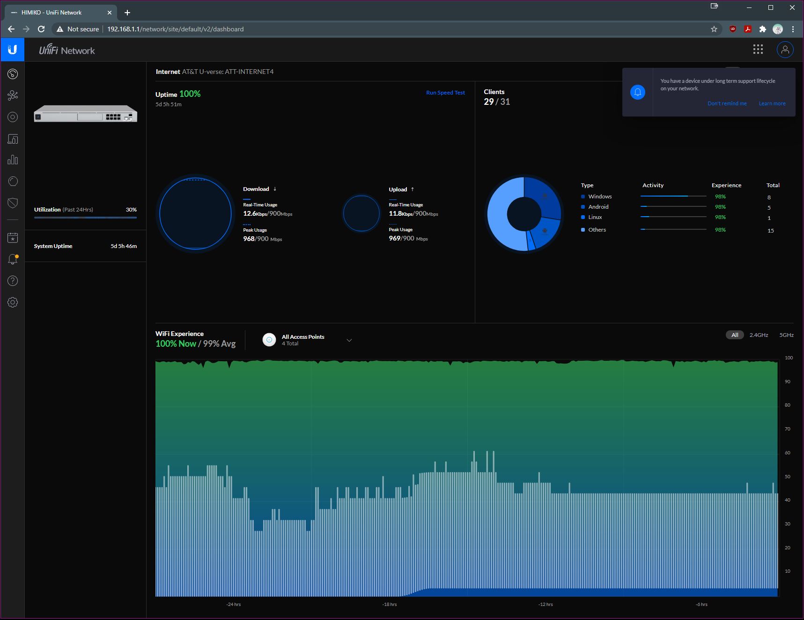804x620 pixels.
Task: Open a new browser tab
Action: [127, 13]
